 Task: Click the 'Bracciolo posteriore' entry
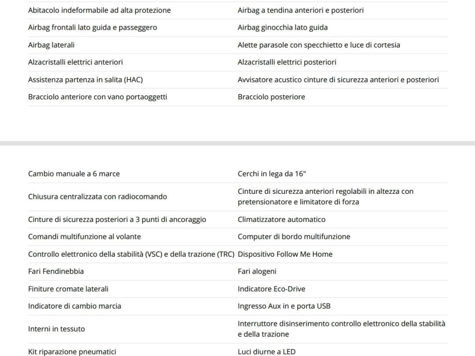pos(272,97)
